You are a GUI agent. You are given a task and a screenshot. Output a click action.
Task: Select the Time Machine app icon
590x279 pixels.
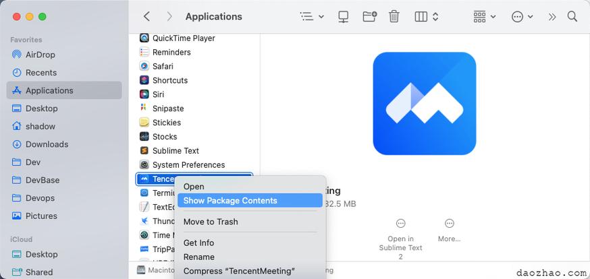click(144, 235)
